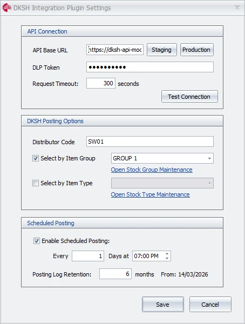Click the API Base URL label
This screenshot has width=245, height=324.
50,50
